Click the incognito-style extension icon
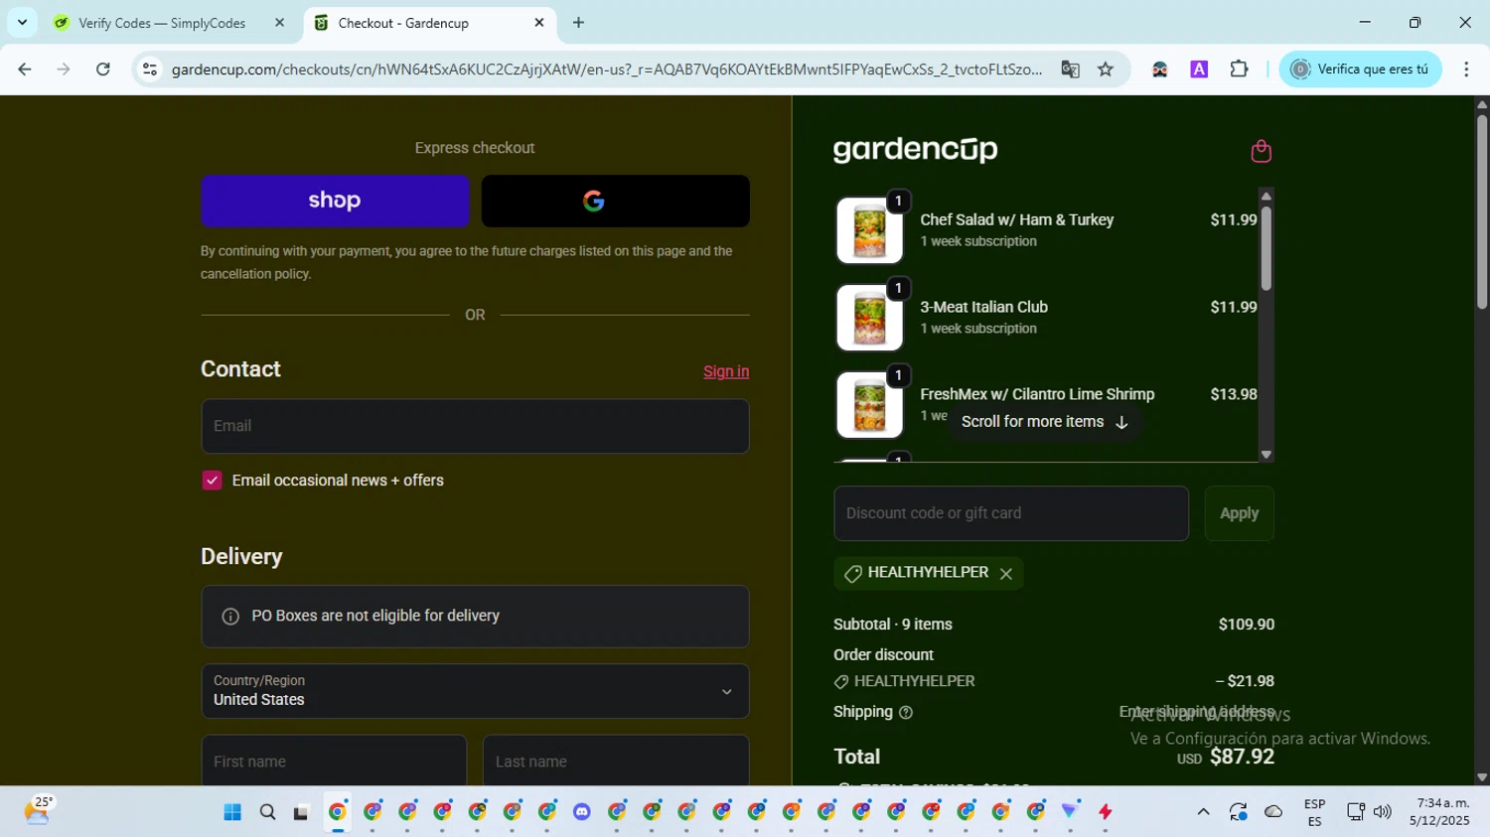This screenshot has height=837, width=1490. coord(1159,70)
